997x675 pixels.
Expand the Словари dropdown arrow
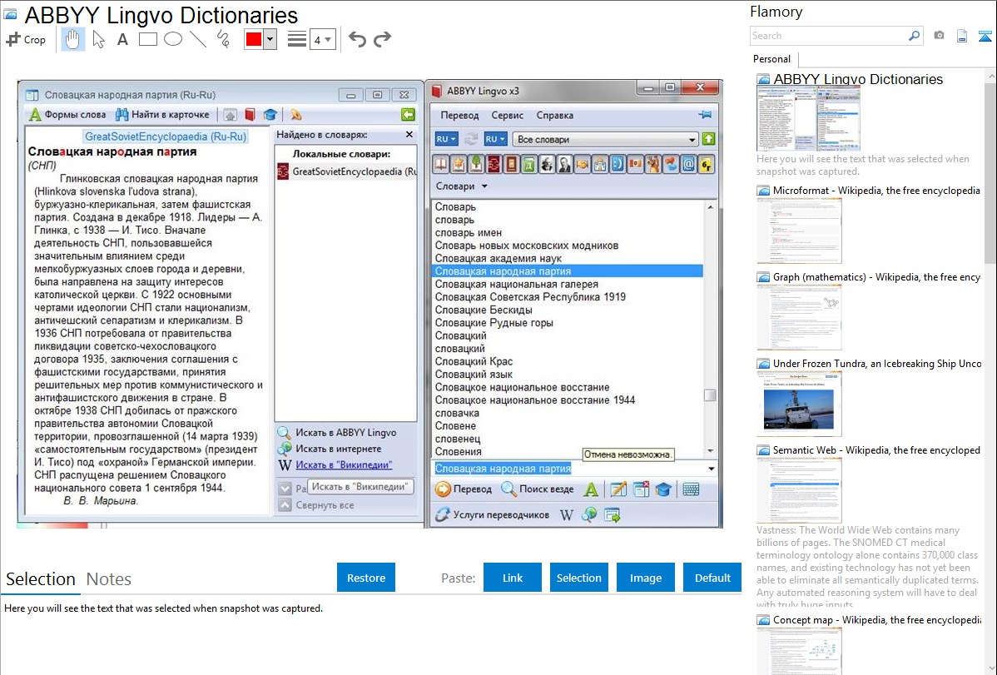(x=484, y=186)
